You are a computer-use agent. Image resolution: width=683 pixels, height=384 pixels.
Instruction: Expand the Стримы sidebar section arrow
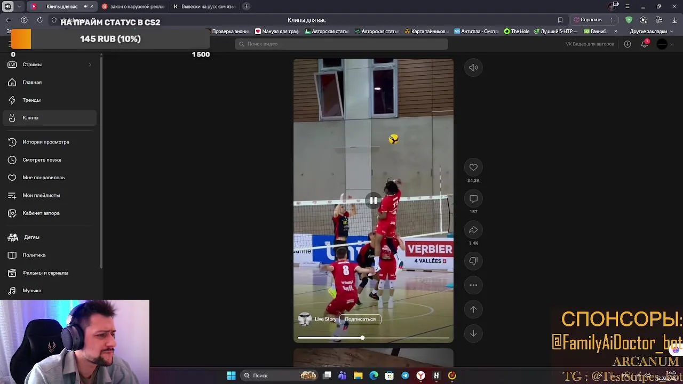(x=90, y=65)
